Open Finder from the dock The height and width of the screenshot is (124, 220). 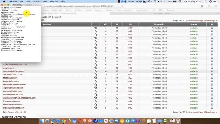tap(42, 121)
